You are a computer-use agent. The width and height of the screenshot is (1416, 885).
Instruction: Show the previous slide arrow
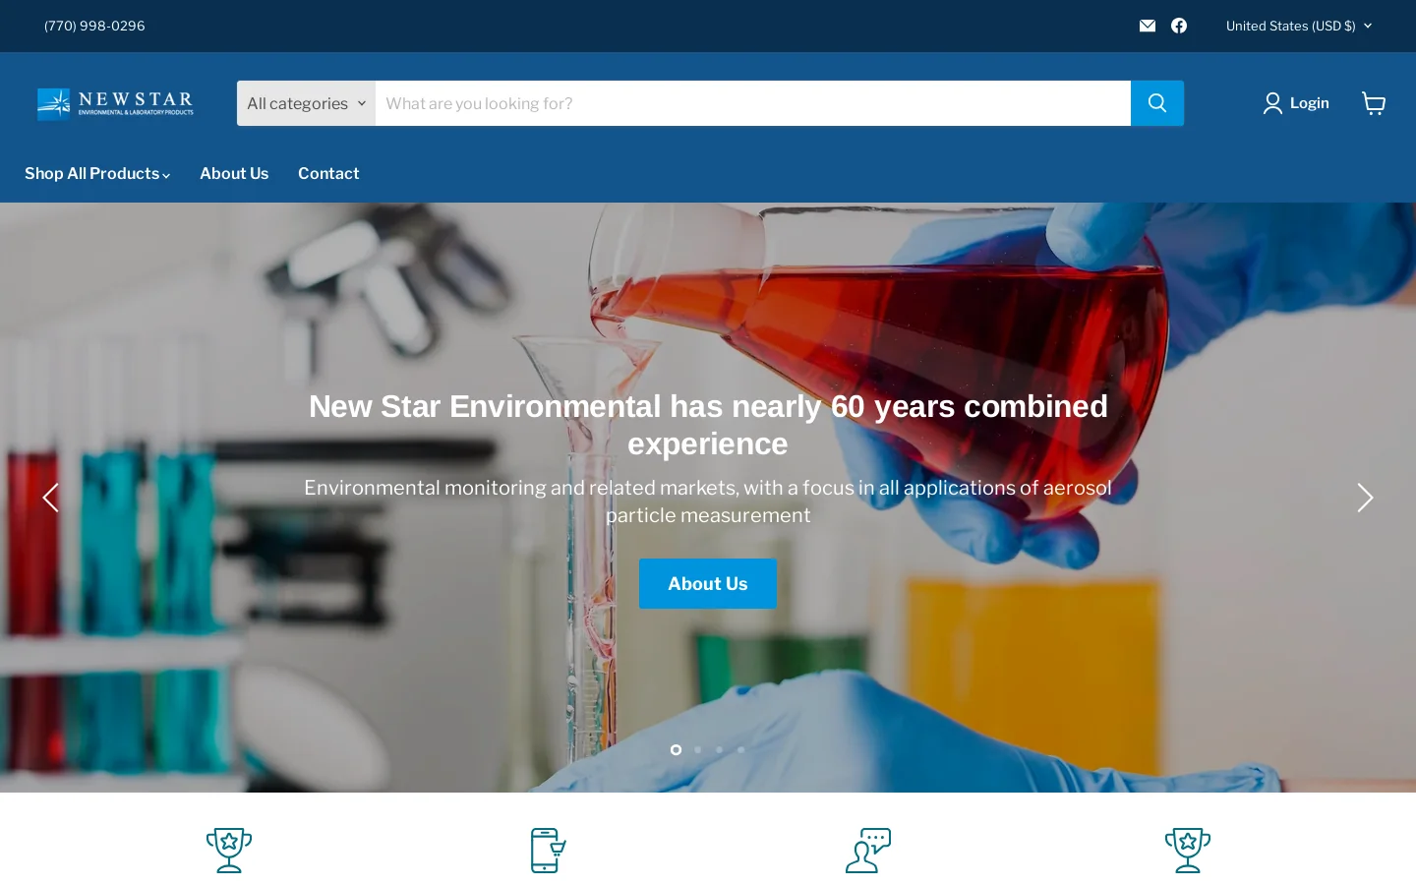(x=51, y=498)
